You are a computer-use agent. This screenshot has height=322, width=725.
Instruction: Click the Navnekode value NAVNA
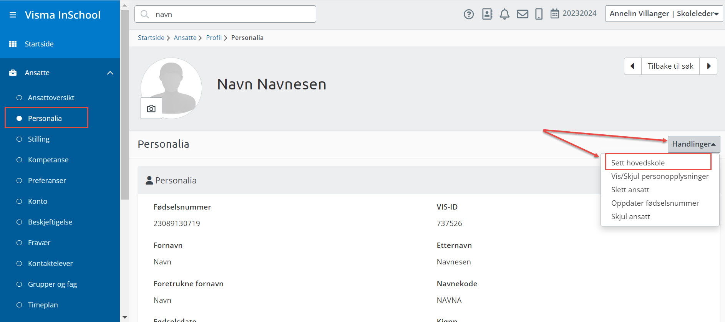(x=449, y=300)
